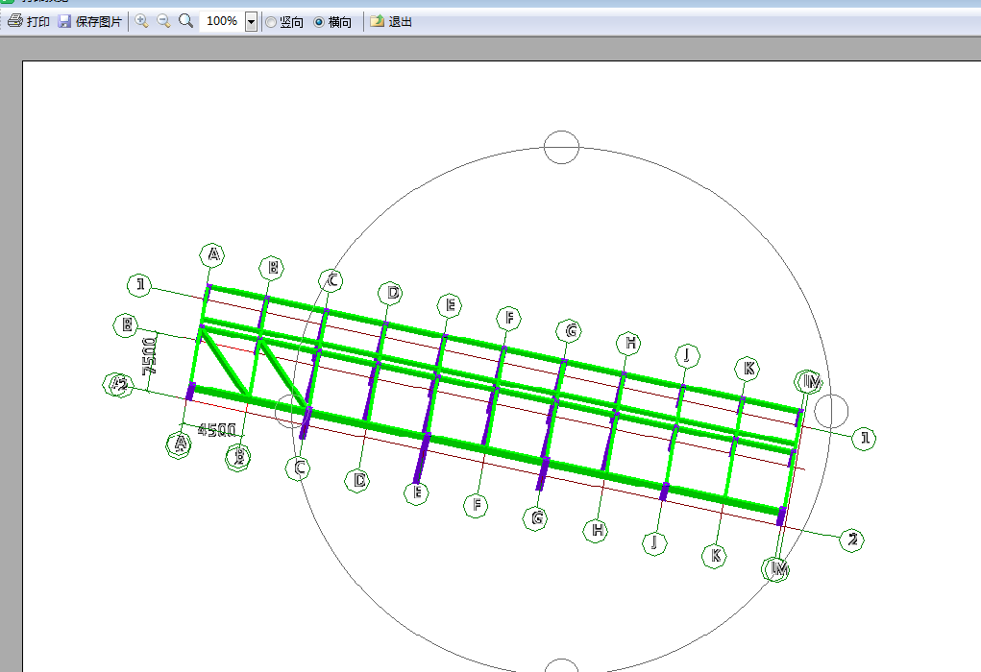Select the portrait (竖向) radio button
Viewport: 981px width, 672px height.
coord(271,22)
